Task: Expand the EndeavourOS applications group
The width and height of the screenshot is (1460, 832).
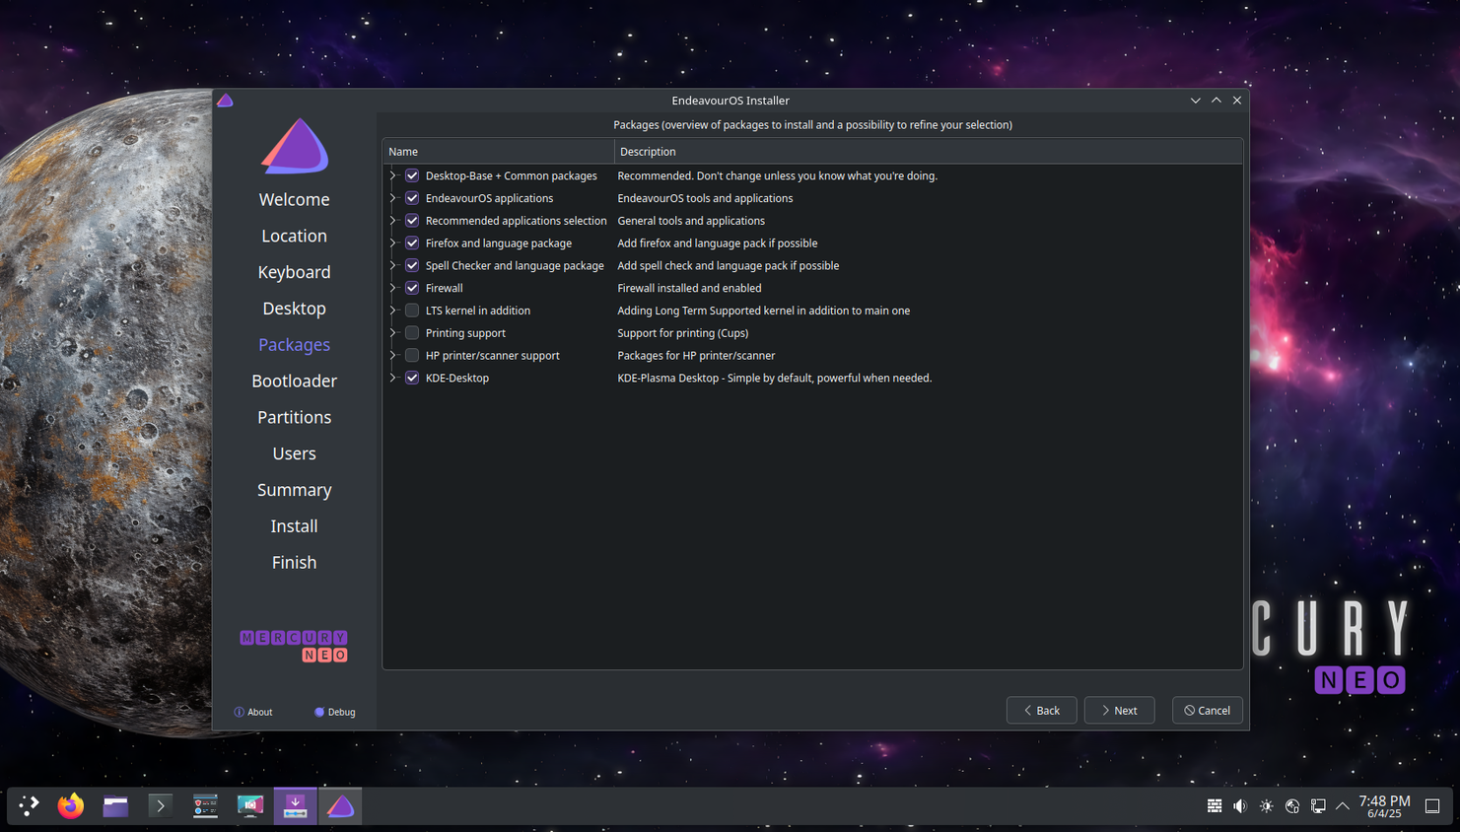Action: tap(393, 198)
